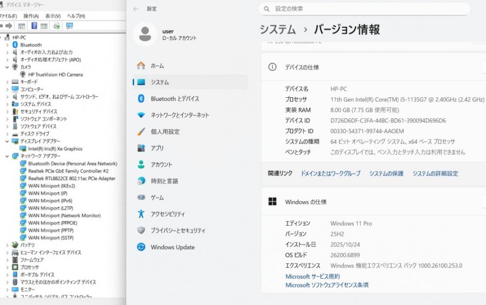Image resolution: width=486 pixels, height=305 pixels.
Task: Click the forward arrow in Device Manager toolbar
Action: pos(9,26)
